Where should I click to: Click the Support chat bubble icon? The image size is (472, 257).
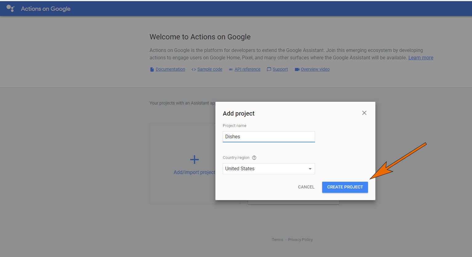[x=269, y=69]
